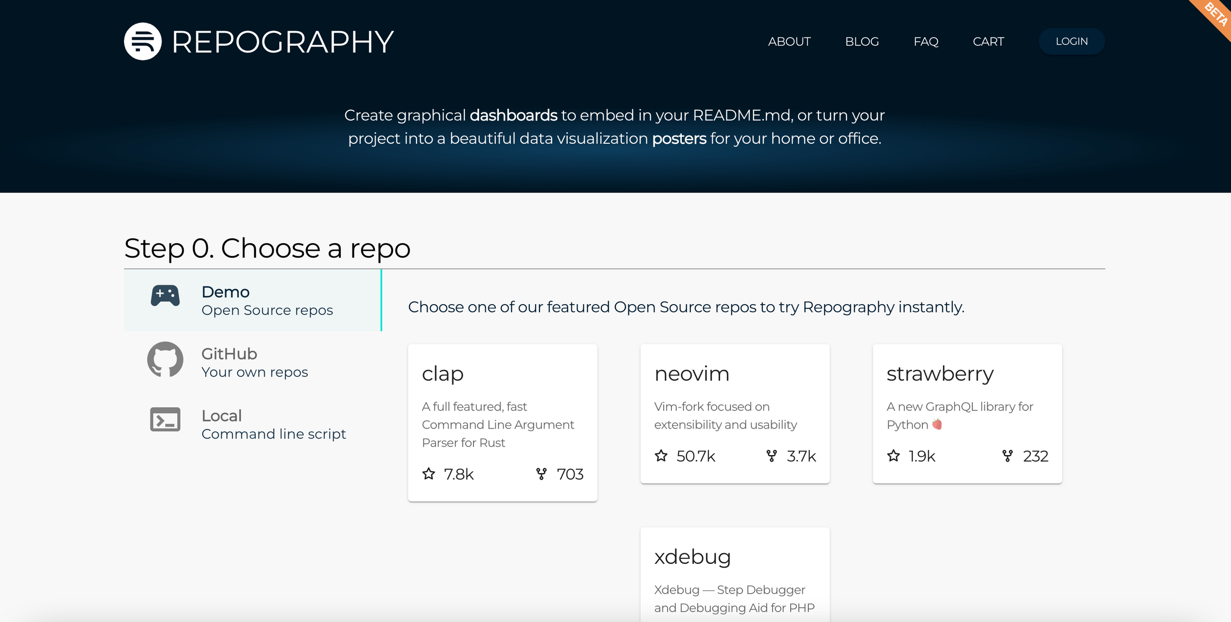Open the ABOUT menu item
The width and height of the screenshot is (1231, 622).
789,42
